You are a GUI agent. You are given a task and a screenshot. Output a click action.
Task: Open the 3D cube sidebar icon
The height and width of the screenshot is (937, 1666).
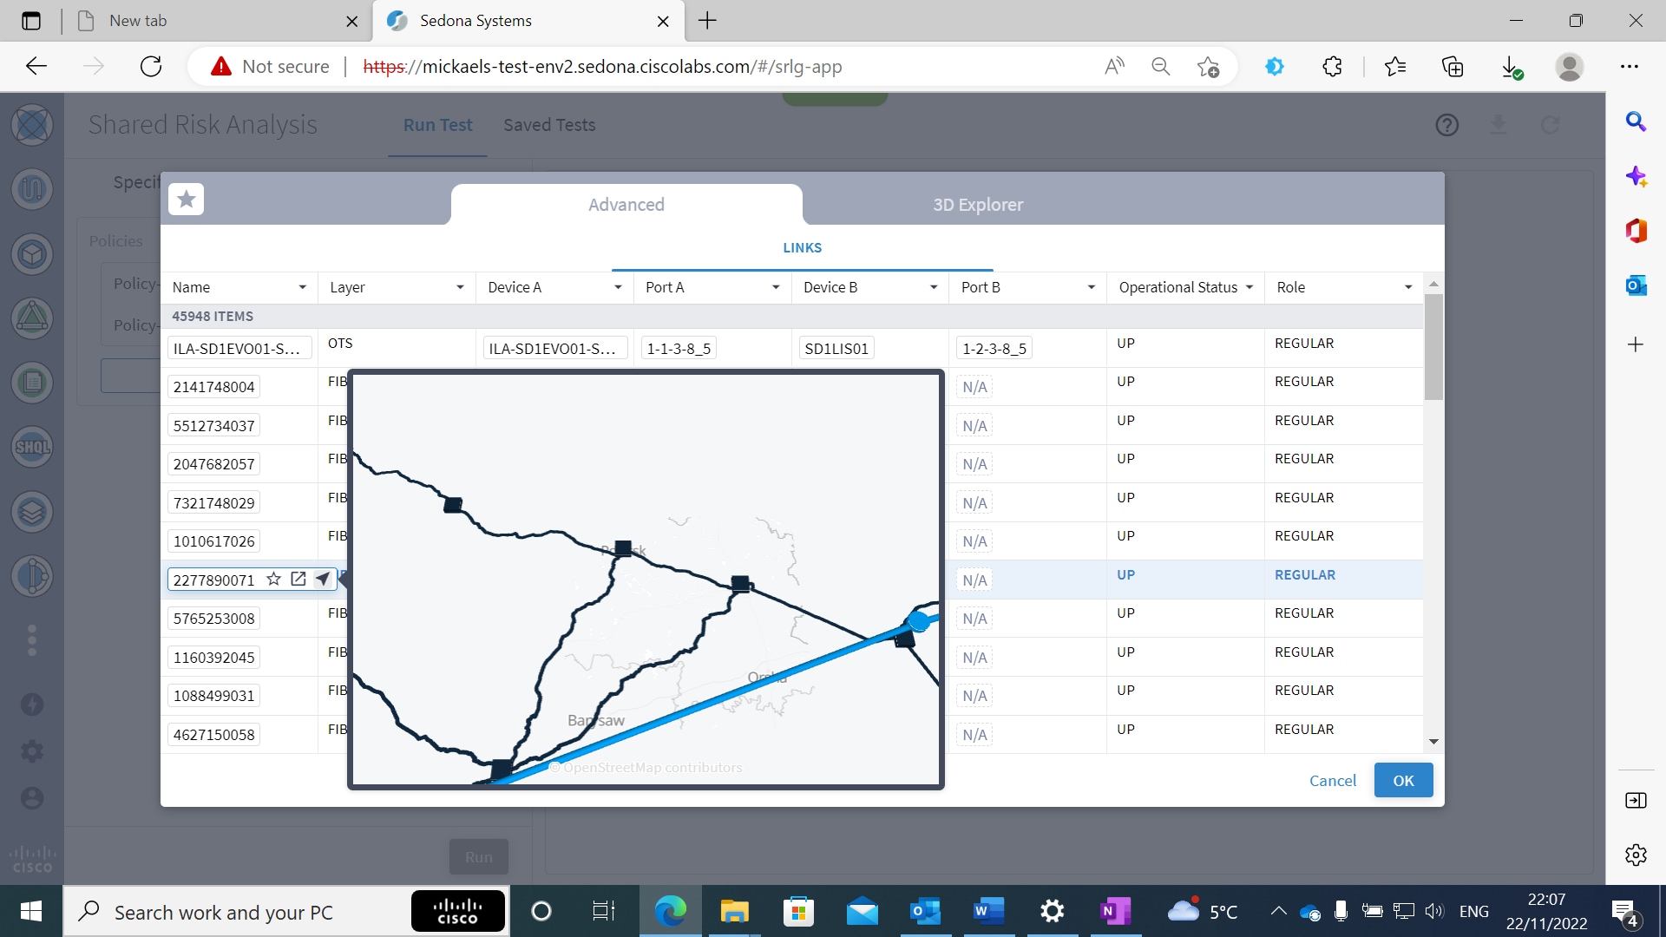tap(32, 254)
